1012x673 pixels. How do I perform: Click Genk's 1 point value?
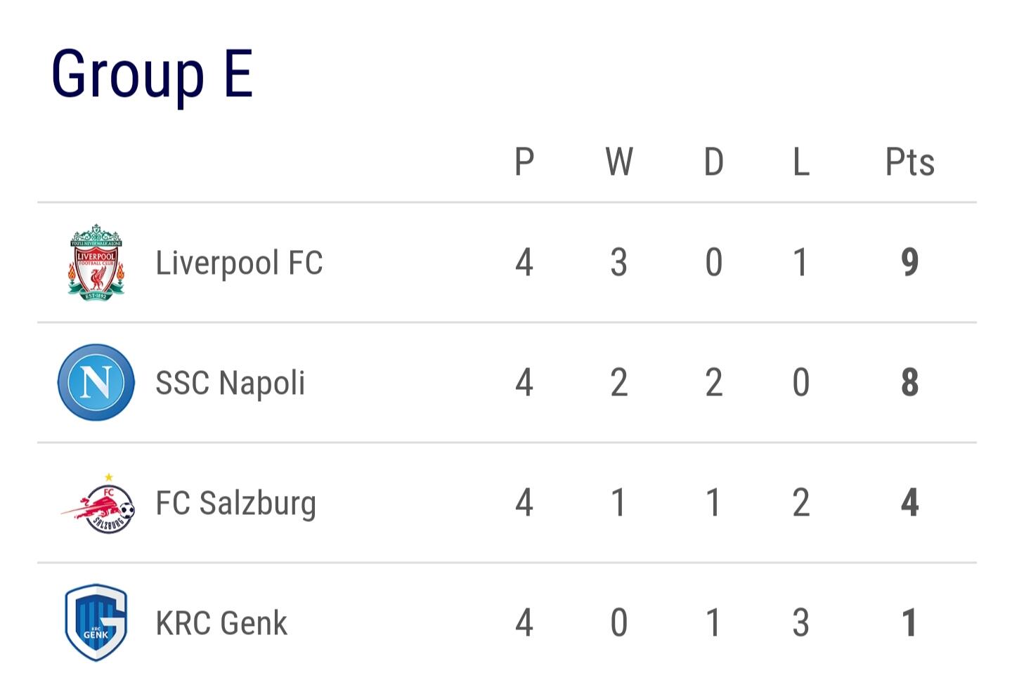[x=909, y=623]
